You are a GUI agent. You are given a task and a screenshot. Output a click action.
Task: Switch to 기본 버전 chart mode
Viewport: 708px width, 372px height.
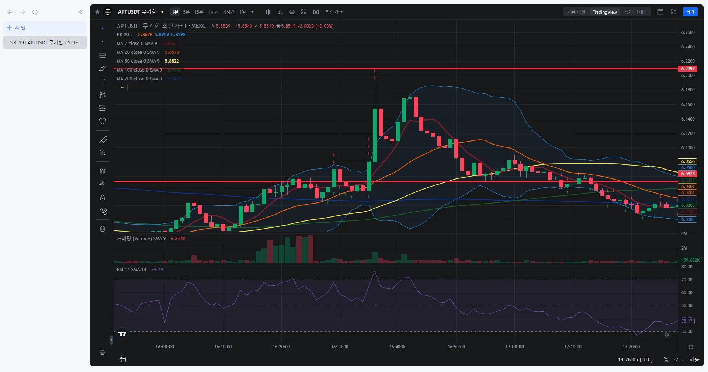576,12
